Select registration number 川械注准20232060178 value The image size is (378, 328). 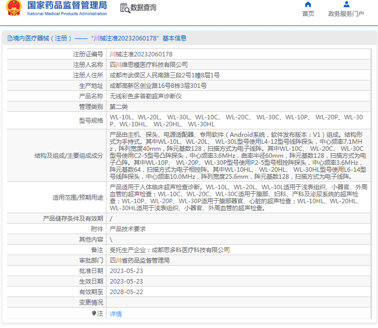pos(141,54)
